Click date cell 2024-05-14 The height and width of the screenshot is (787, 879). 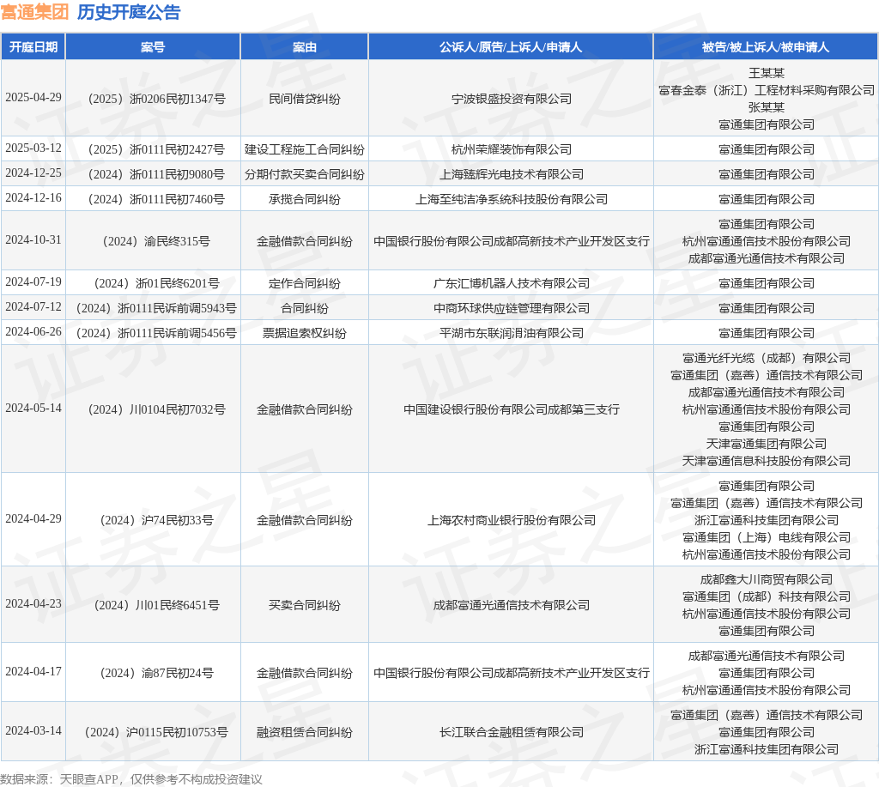point(33,408)
